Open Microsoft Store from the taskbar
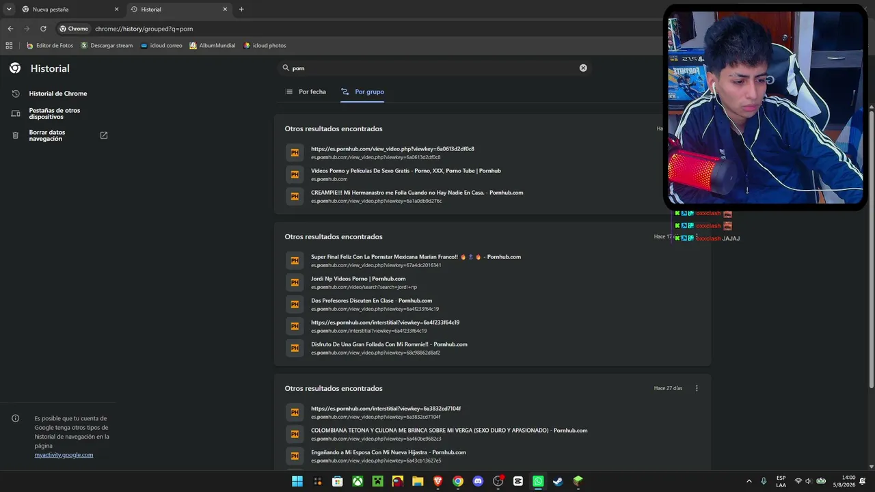The height and width of the screenshot is (492, 875). [338, 481]
